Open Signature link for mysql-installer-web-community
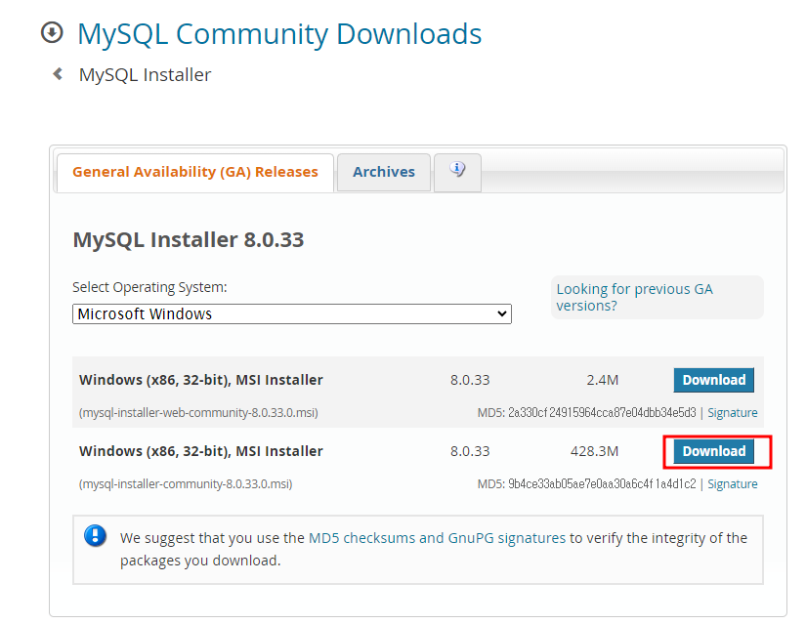The width and height of the screenshot is (806, 624). [x=733, y=413]
